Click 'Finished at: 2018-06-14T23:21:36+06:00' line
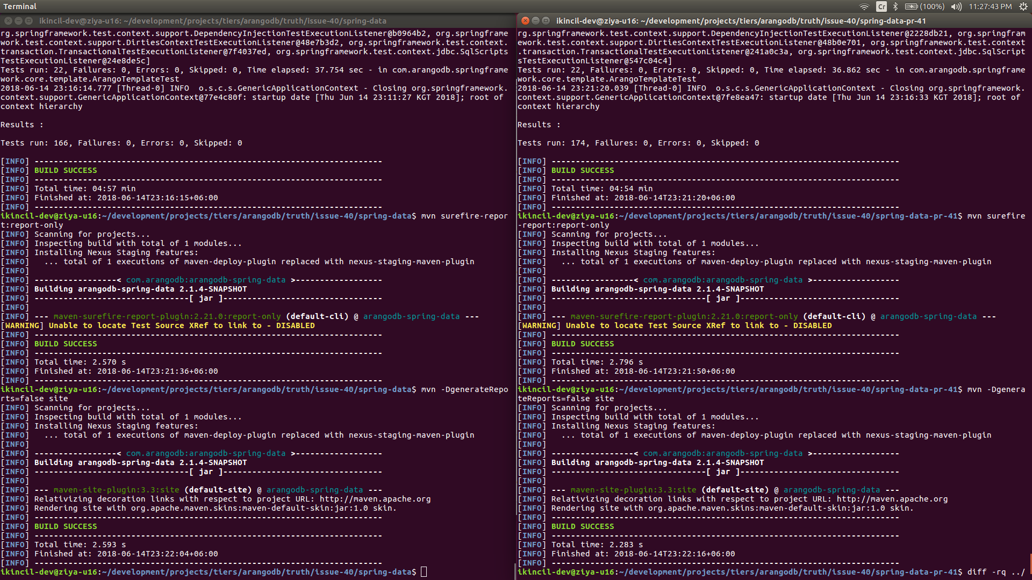The height and width of the screenshot is (580, 1032). [x=126, y=371]
